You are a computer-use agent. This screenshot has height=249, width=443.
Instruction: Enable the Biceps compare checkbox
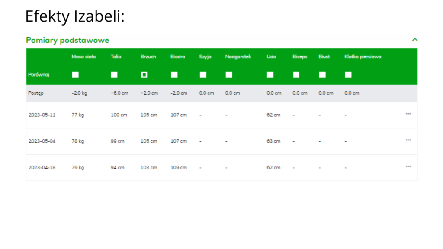coord(296,75)
